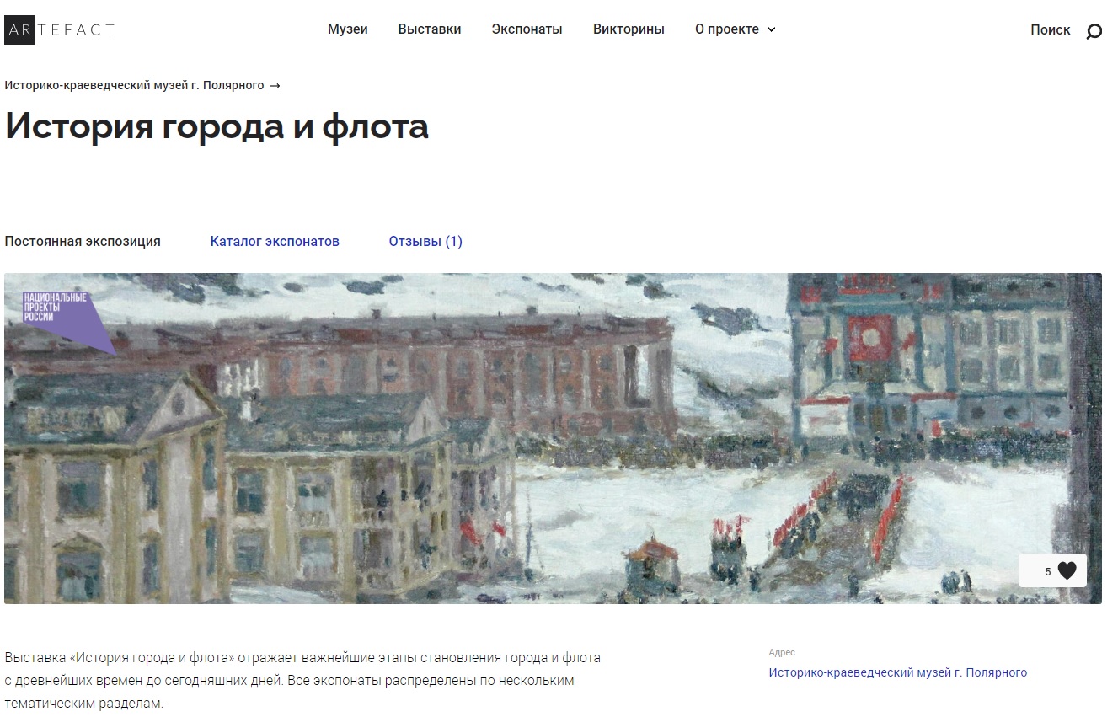Click the Поиск search label
Viewport: 1118px width, 717px height.
[1051, 30]
